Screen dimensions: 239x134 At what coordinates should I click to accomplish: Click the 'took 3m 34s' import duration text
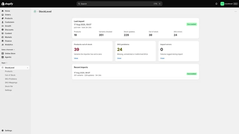click(x=86, y=27)
